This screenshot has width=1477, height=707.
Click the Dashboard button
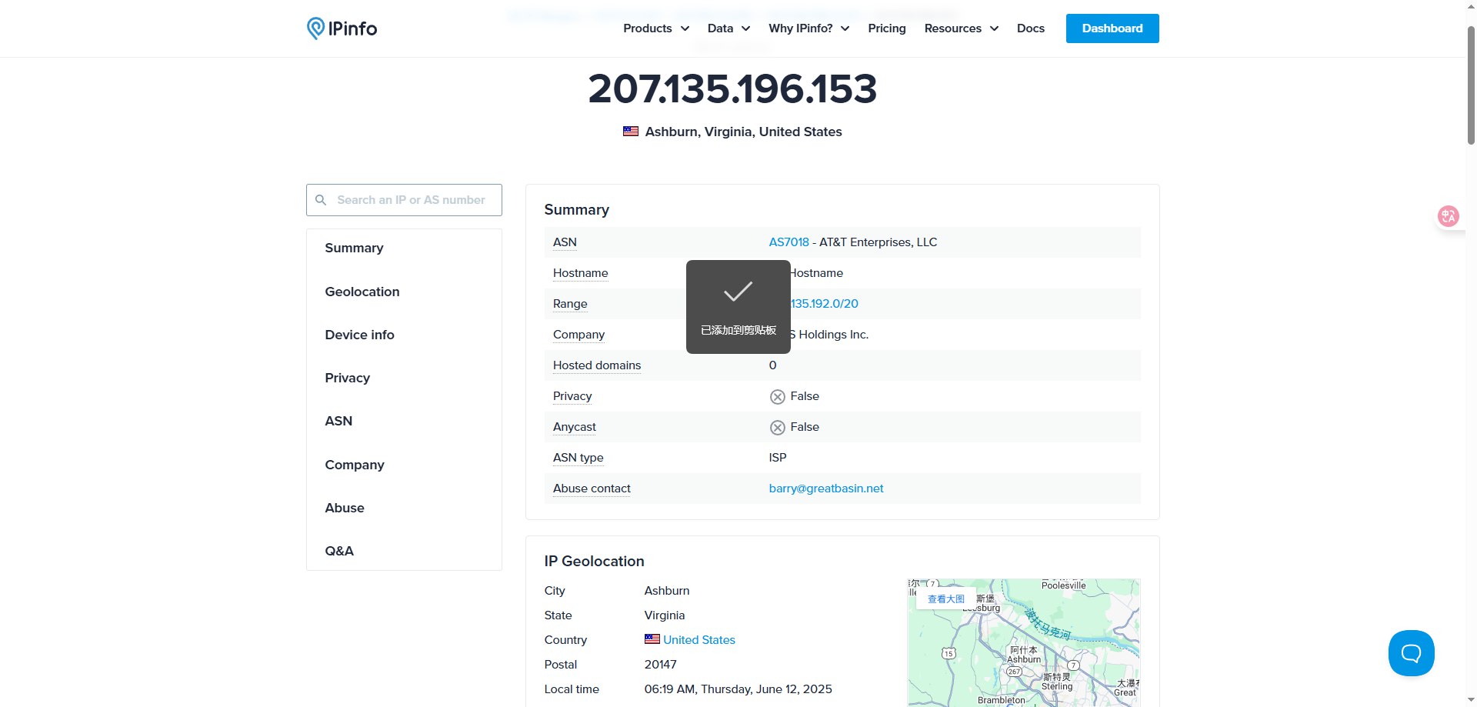coord(1112,28)
